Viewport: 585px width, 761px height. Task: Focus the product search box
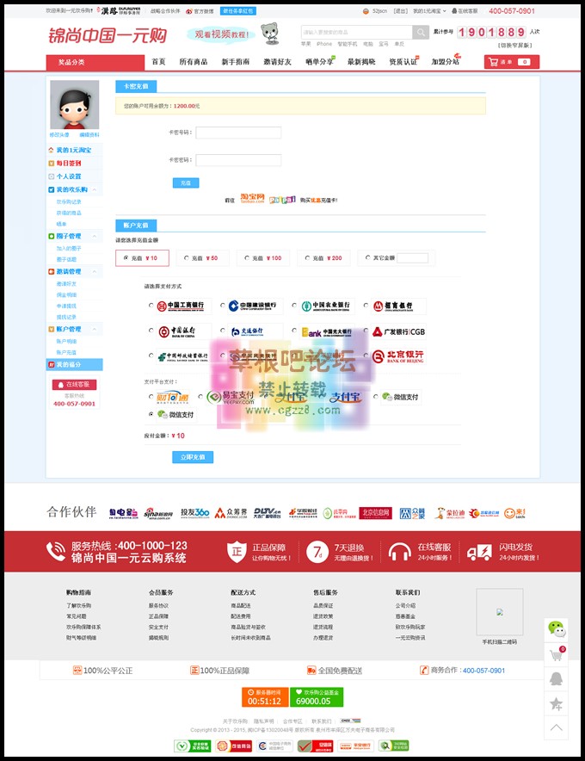(356, 33)
